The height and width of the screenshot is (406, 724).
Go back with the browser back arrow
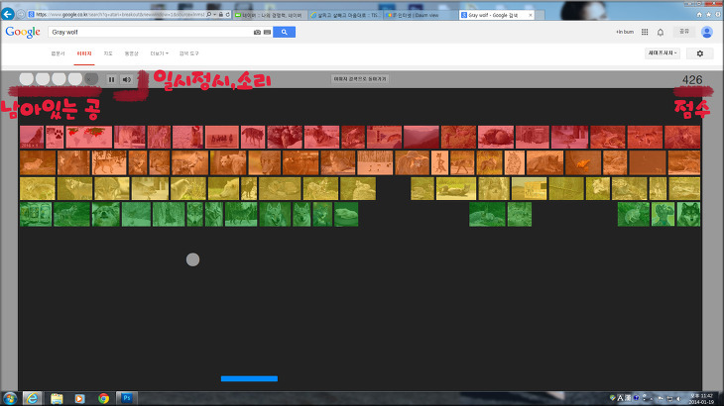7,14
